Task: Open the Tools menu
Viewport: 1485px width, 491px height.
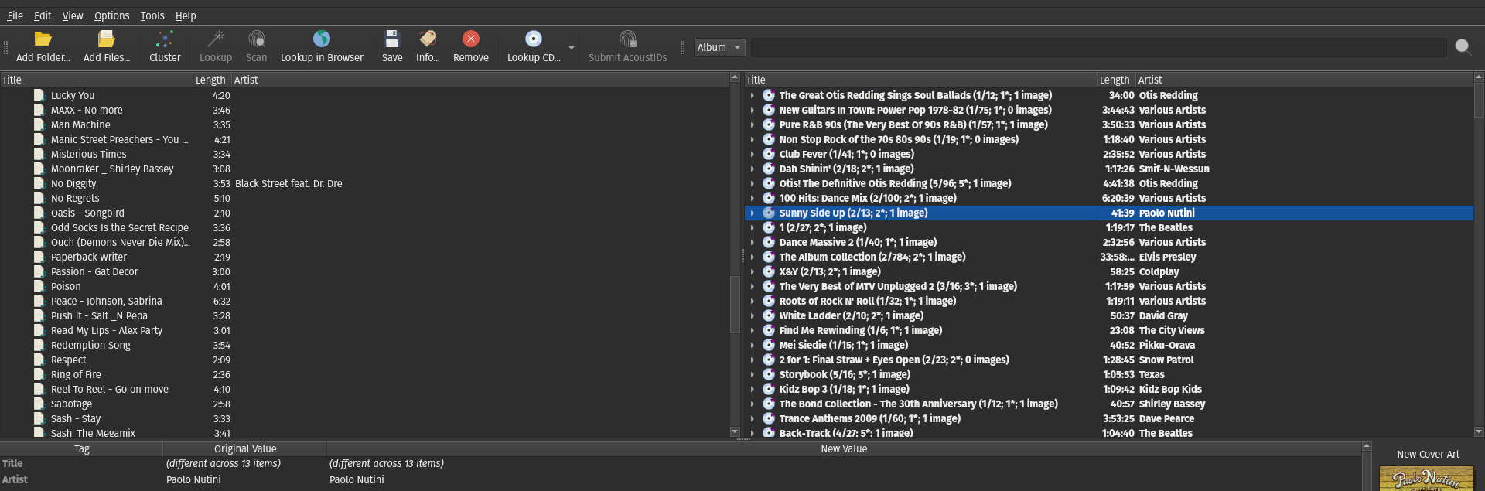Action: click(152, 15)
